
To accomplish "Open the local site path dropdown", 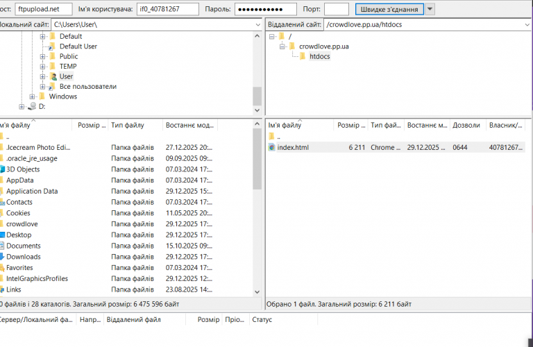I will point(257,25).
